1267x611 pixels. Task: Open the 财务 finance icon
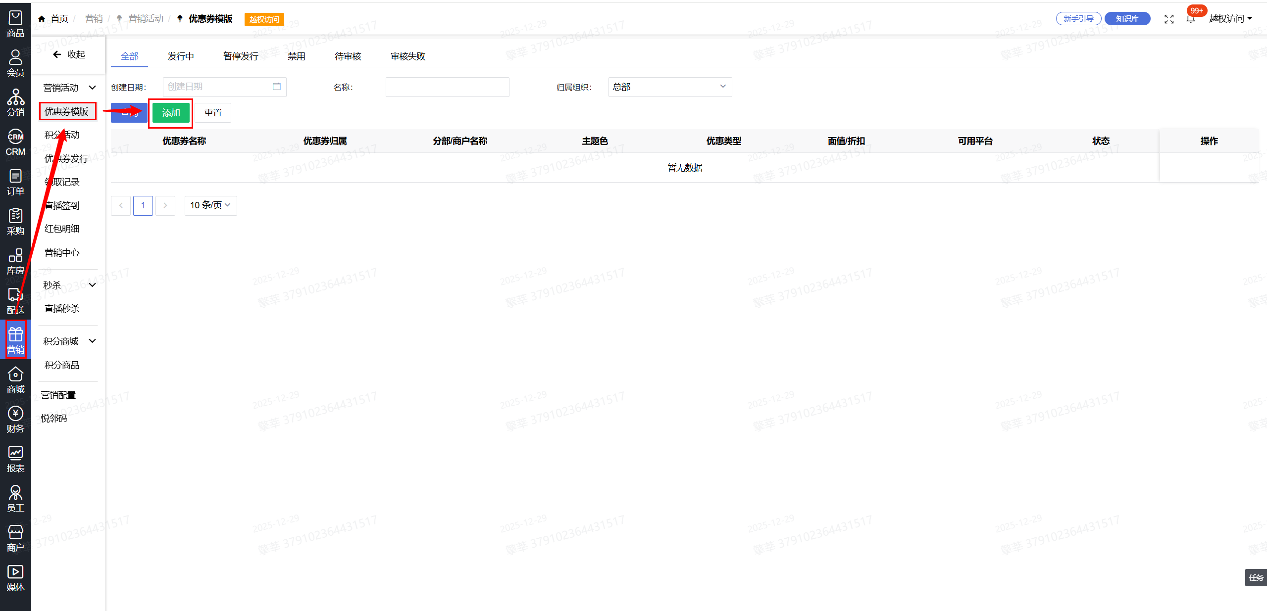(15, 420)
